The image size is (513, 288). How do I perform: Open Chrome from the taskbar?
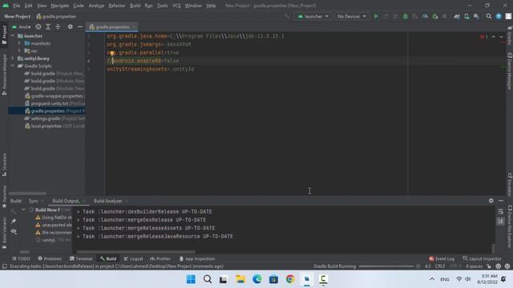click(x=290, y=279)
